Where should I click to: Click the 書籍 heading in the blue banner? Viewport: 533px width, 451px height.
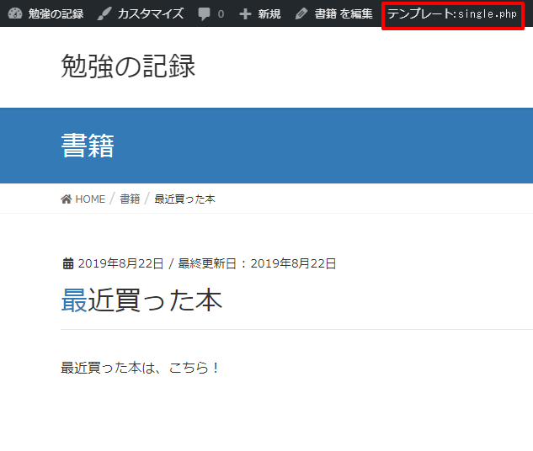pyautogui.click(x=88, y=146)
